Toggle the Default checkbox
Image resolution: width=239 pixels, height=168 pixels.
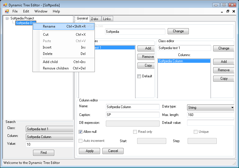pyautogui.click(x=139, y=76)
